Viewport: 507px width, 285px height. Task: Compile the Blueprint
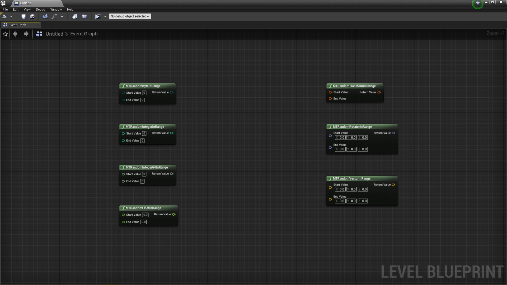4,16
